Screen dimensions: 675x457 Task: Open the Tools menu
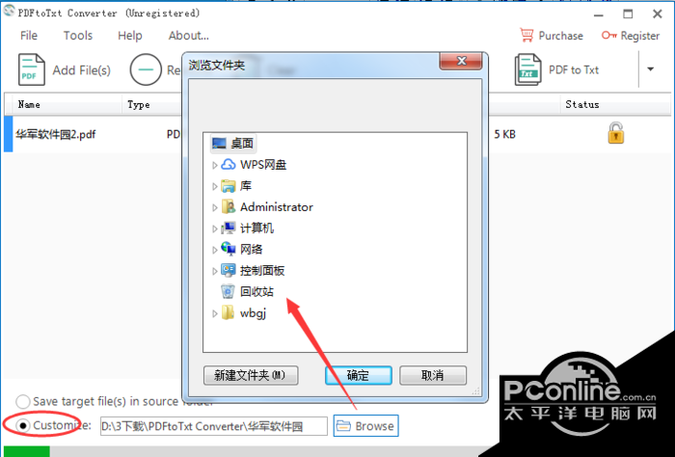(x=78, y=36)
